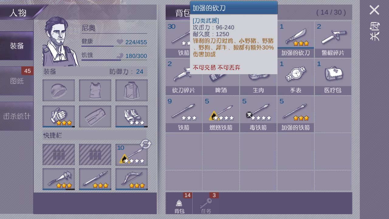Close the character panel with 关闭
Viewport: 389px width, 219px height.
[x=374, y=23]
